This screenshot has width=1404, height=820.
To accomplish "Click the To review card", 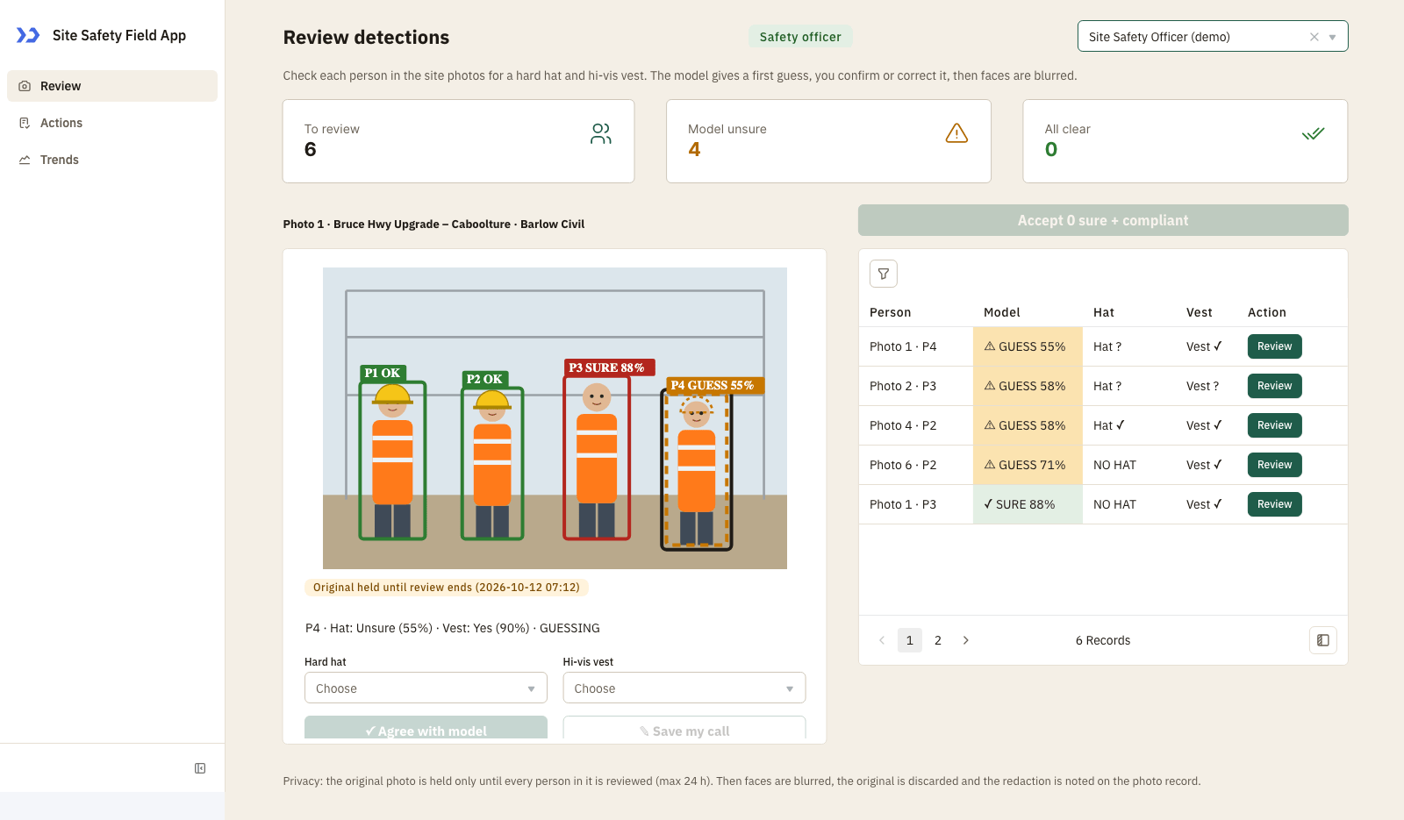I will [x=458, y=141].
